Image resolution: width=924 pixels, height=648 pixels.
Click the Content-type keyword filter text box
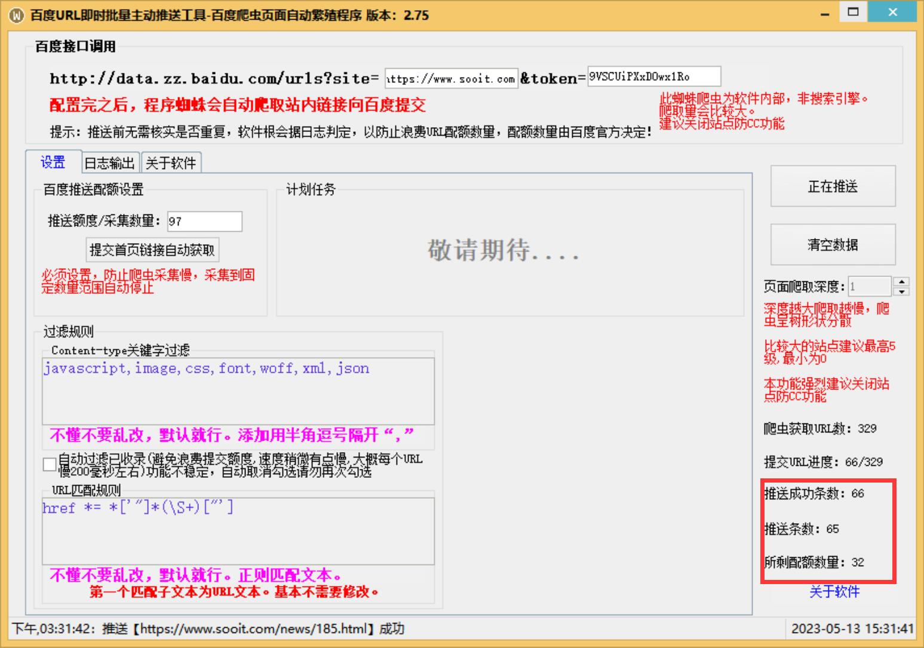(238, 391)
